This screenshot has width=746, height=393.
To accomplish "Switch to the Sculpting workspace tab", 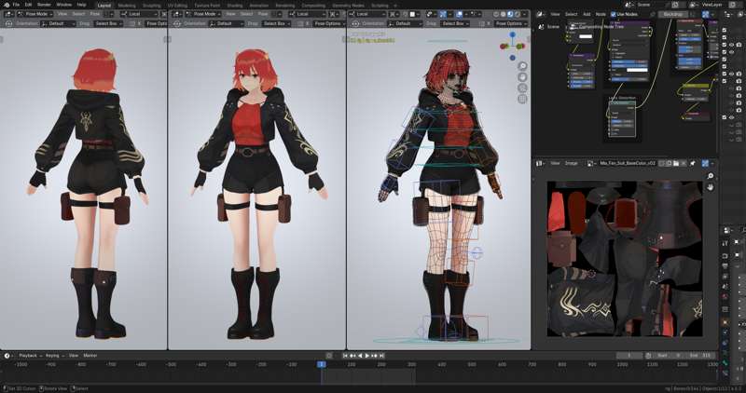I will pyautogui.click(x=152, y=6).
